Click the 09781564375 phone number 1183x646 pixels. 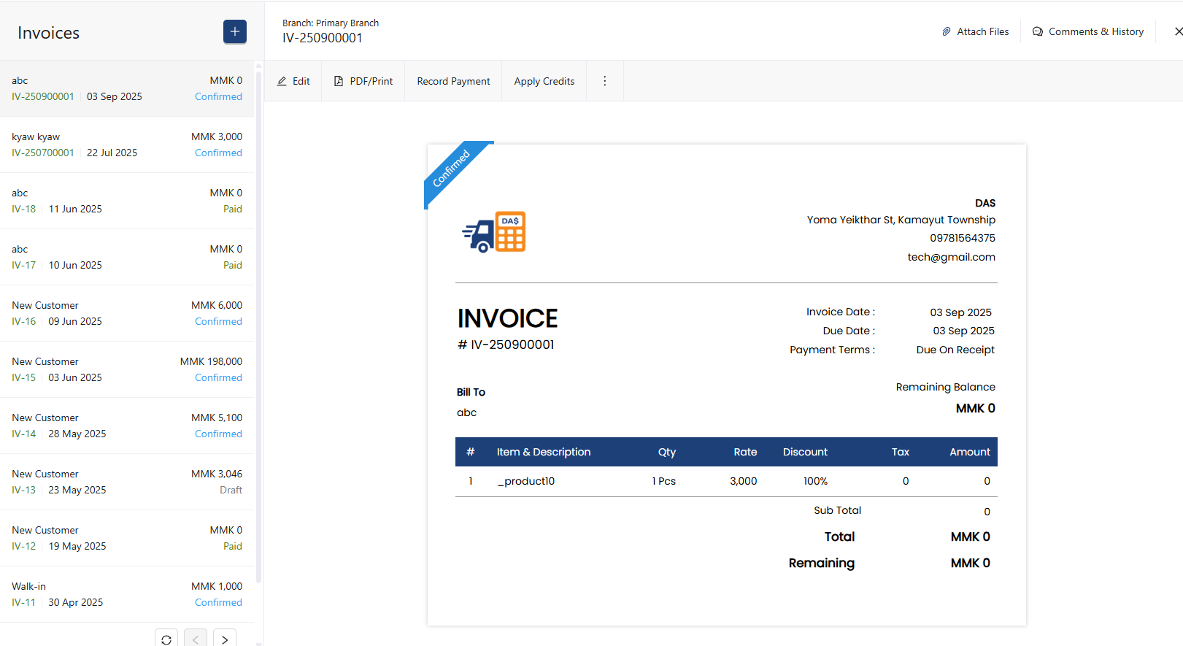(963, 238)
